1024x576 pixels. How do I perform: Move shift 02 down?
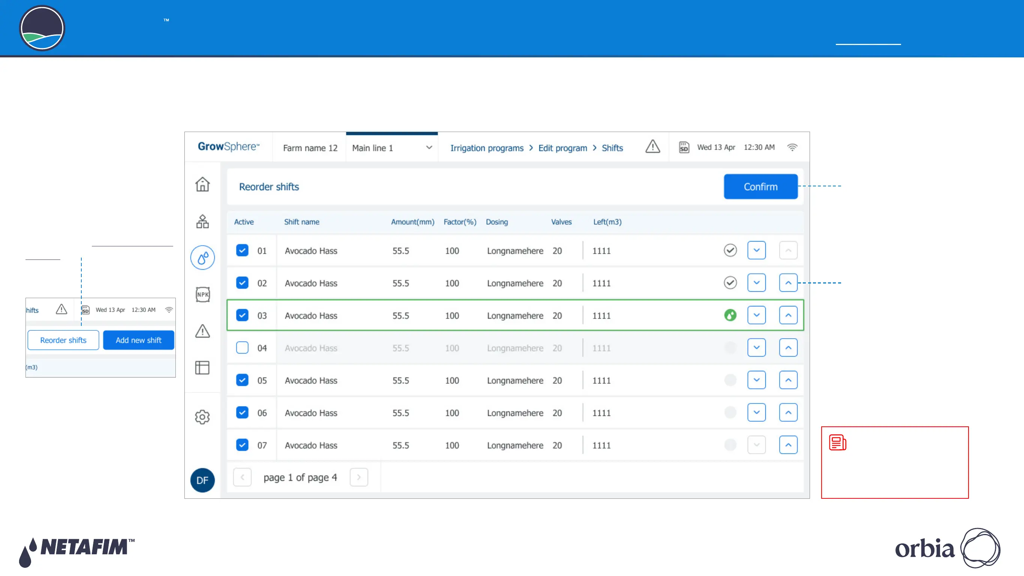click(x=756, y=283)
